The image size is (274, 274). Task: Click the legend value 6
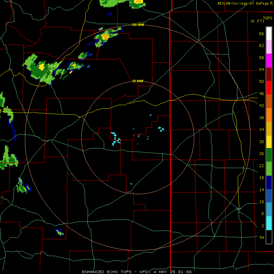[262, 213]
